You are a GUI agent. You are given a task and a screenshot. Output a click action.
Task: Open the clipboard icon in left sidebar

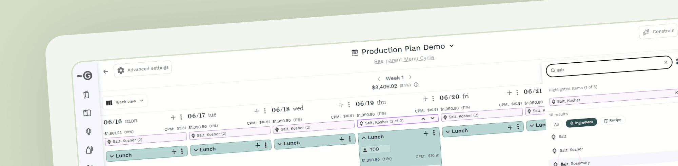click(86, 95)
